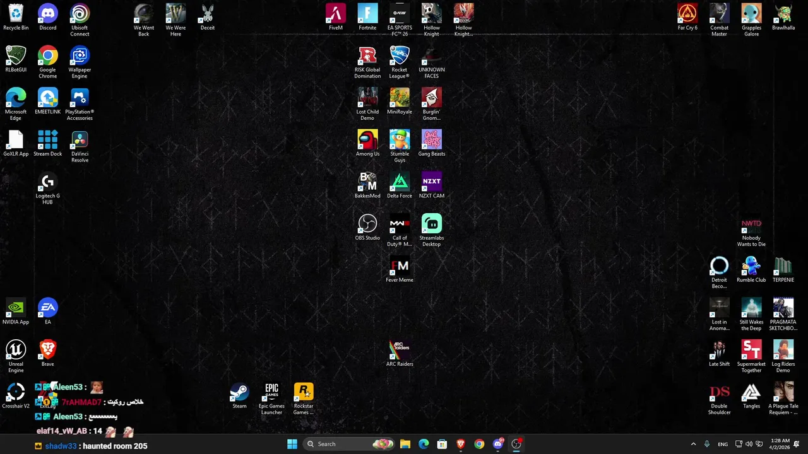This screenshot has height=454, width=808.
Task: Select the RLBotGUI desktop icon
Action: (x=16, y=59)
